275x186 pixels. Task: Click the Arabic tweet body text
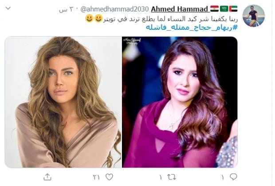pyautogui.click(x=170, y=19)
